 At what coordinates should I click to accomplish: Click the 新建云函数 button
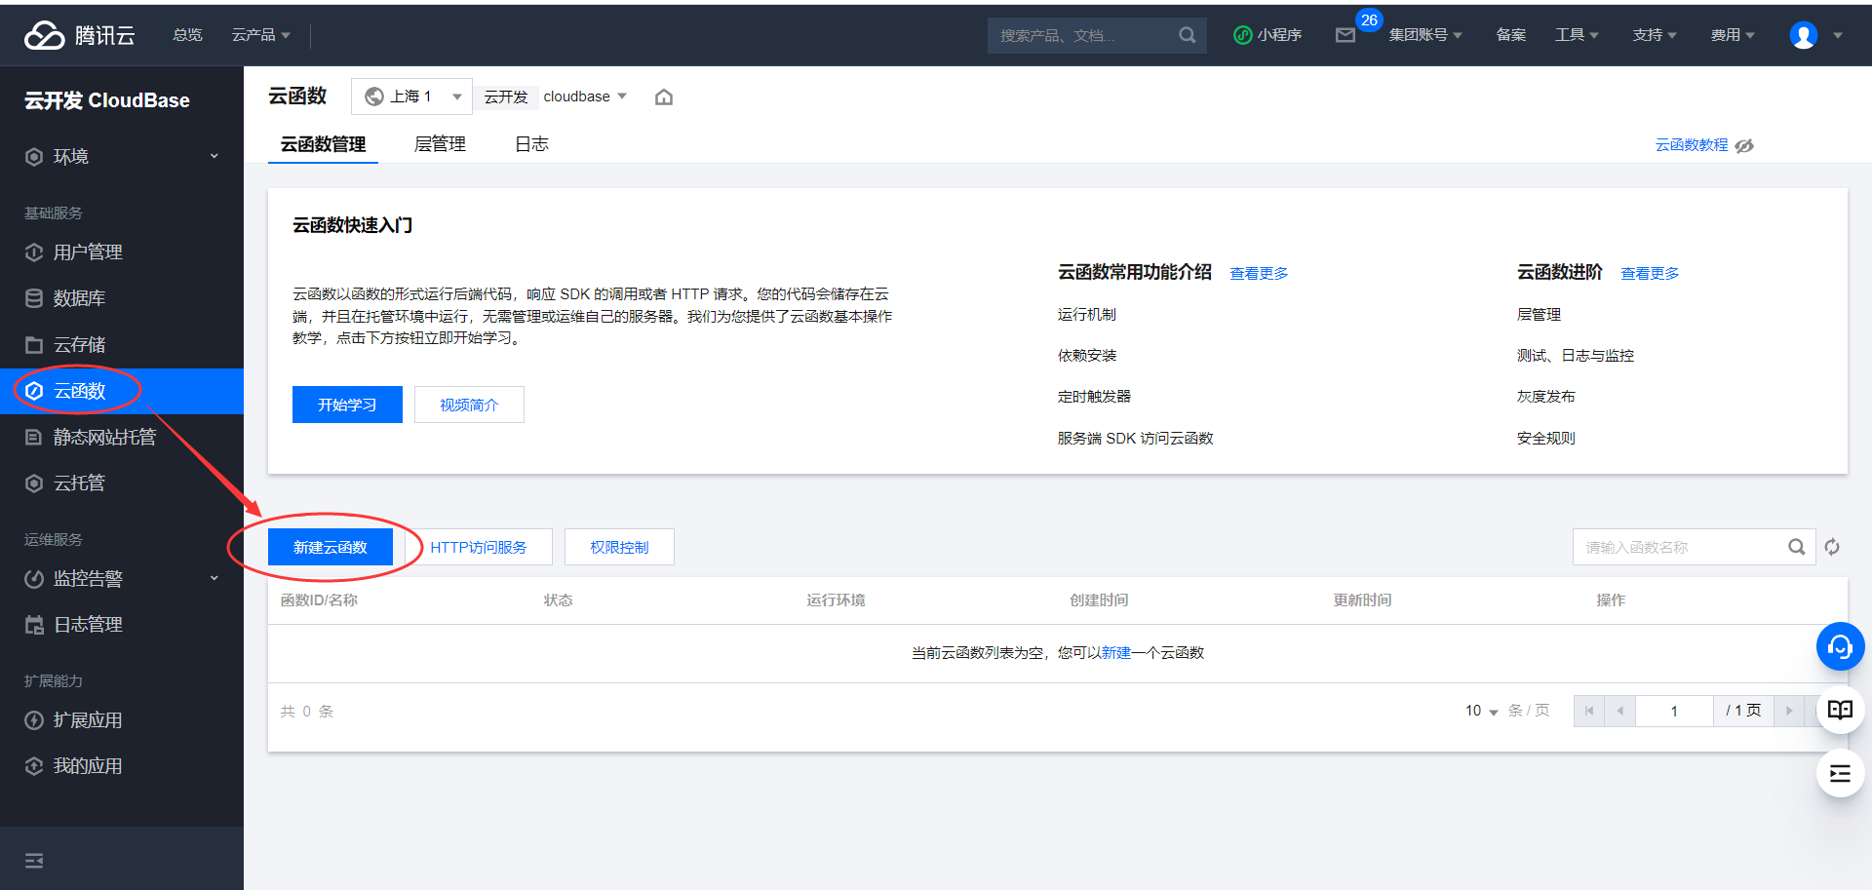tap(331, 547)
